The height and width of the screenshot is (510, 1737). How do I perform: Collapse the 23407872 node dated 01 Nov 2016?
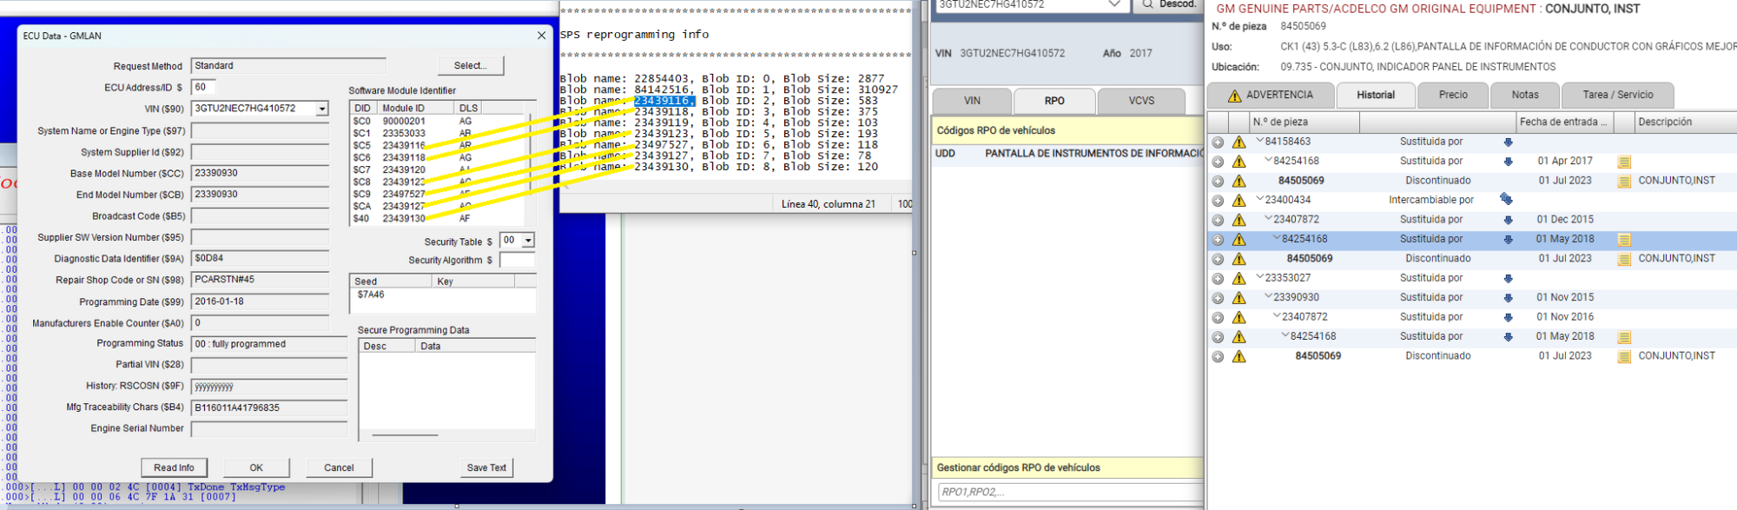point(1277,316)
